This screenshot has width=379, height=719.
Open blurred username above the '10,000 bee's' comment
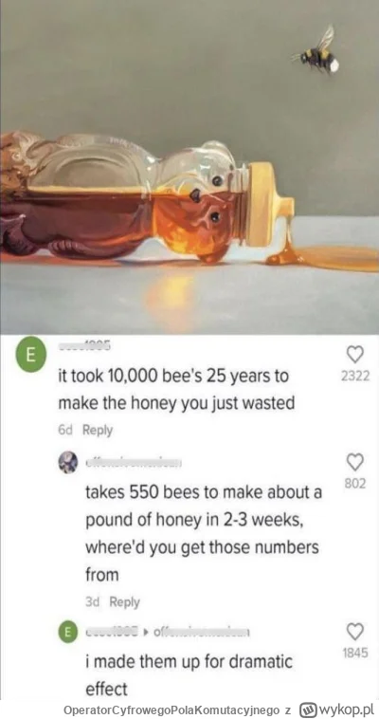coord(83,348)
